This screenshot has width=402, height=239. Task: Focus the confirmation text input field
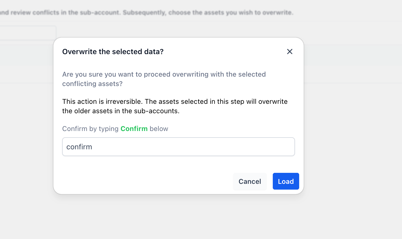tap(179, 147)
